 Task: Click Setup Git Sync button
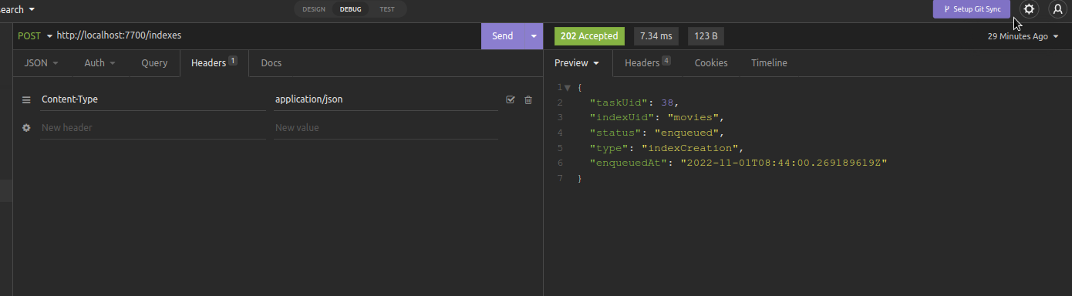point(971,9)
